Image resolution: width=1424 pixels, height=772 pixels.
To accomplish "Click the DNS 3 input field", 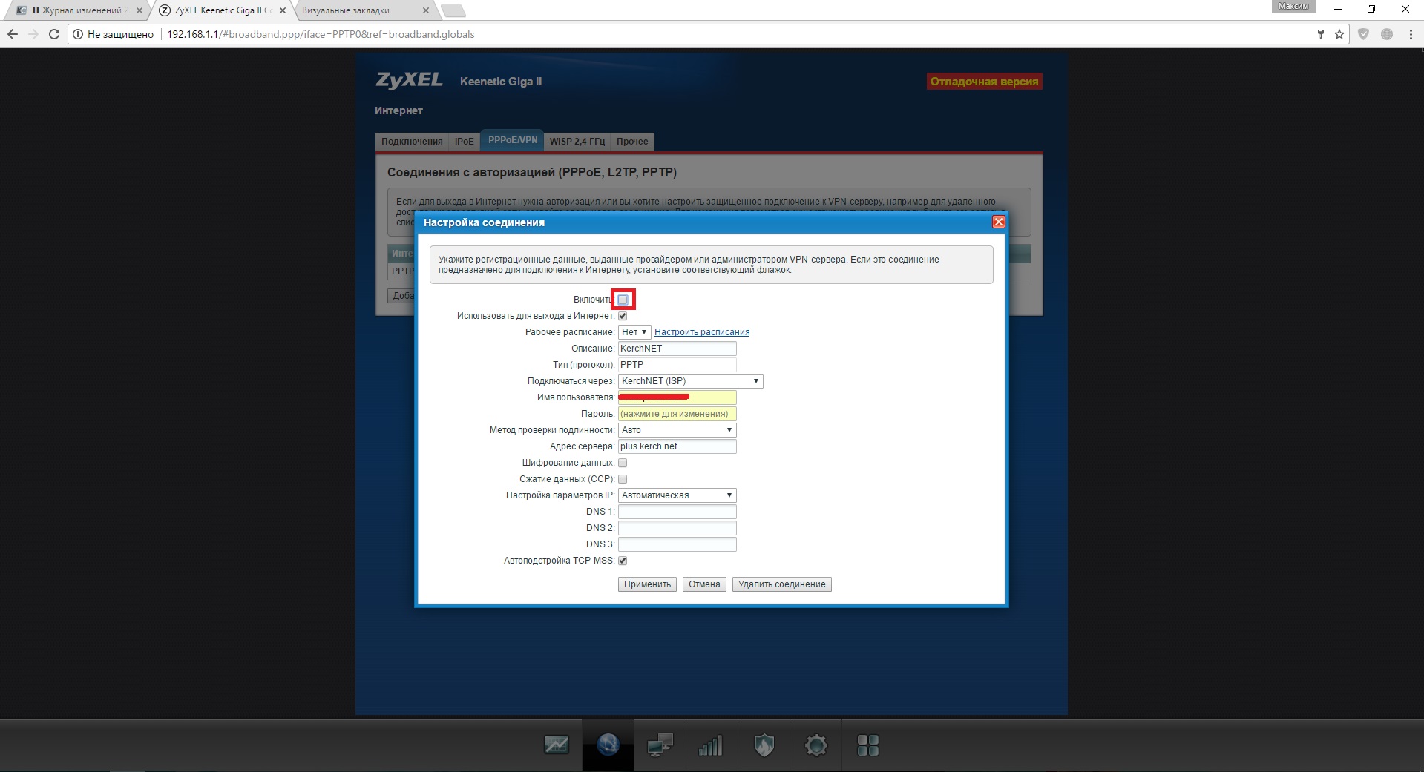I will pos(677,544).
